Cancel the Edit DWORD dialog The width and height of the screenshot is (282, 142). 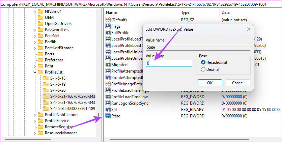(238, 83)
